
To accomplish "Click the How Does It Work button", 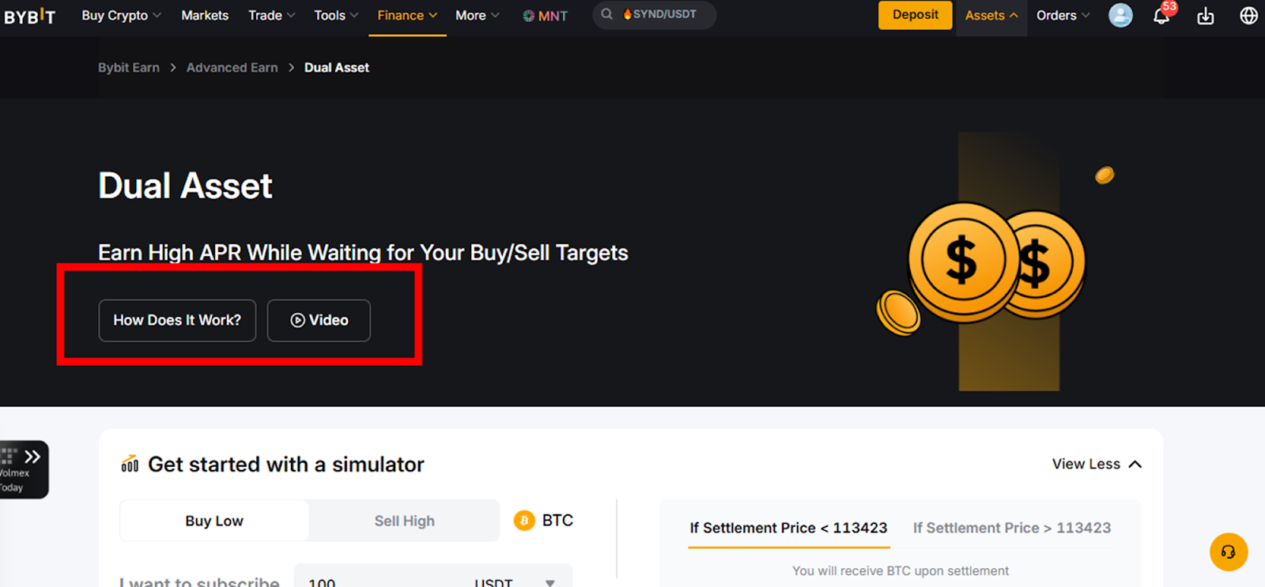I will pyautogui.click(x=176, y=320).
